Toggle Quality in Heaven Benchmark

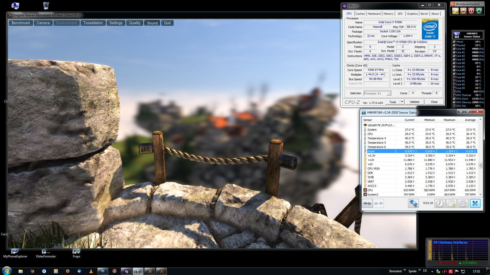pos(134,23)
